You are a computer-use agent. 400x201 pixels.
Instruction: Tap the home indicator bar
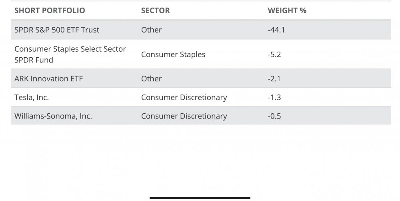pos(200,197)
